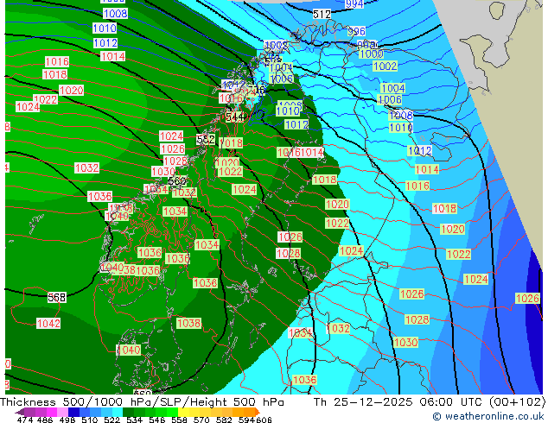
Task: Click legend value 582
Action: click(224, 420)
